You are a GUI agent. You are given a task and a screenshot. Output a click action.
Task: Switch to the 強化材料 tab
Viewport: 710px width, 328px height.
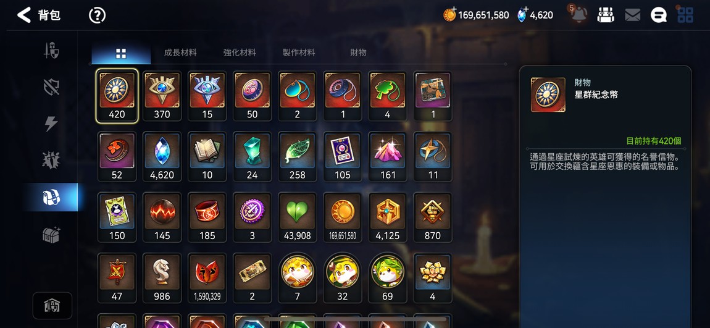240,53
